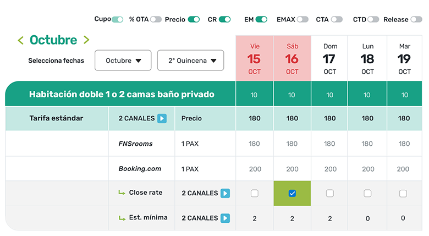Image resolution: width=429 pixels, height=236 pixels.
Task: Expand channels arrow in Close rate row
Action: [x=225, y=193]
